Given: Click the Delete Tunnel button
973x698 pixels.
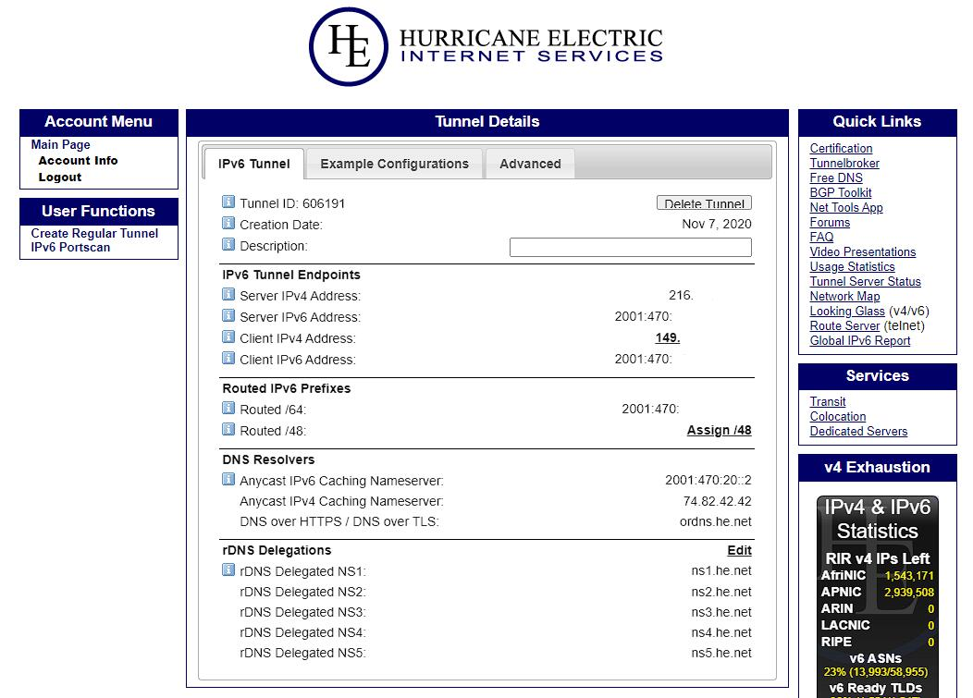Looking at the screenshot, I should pos(704,202).
